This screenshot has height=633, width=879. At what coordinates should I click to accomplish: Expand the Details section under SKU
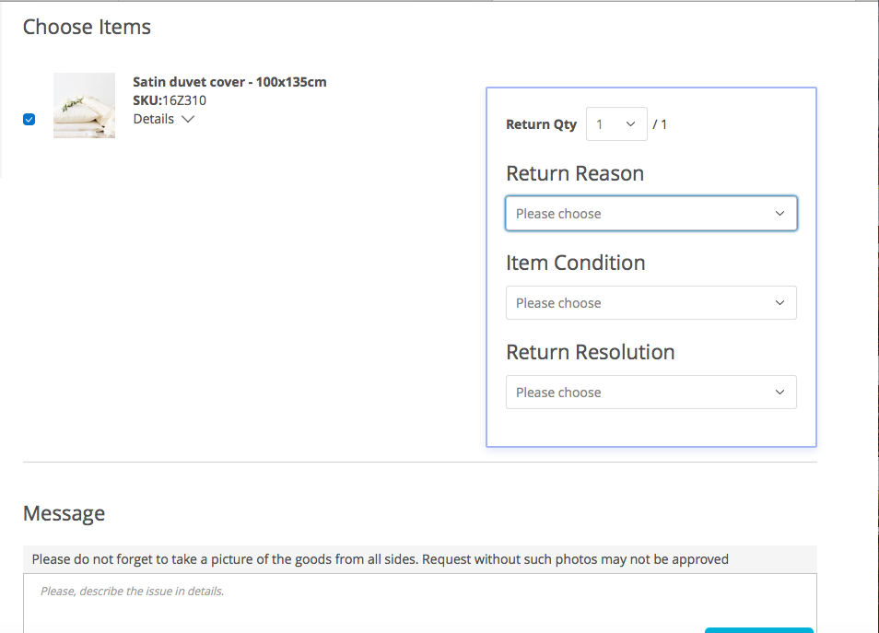163,119
